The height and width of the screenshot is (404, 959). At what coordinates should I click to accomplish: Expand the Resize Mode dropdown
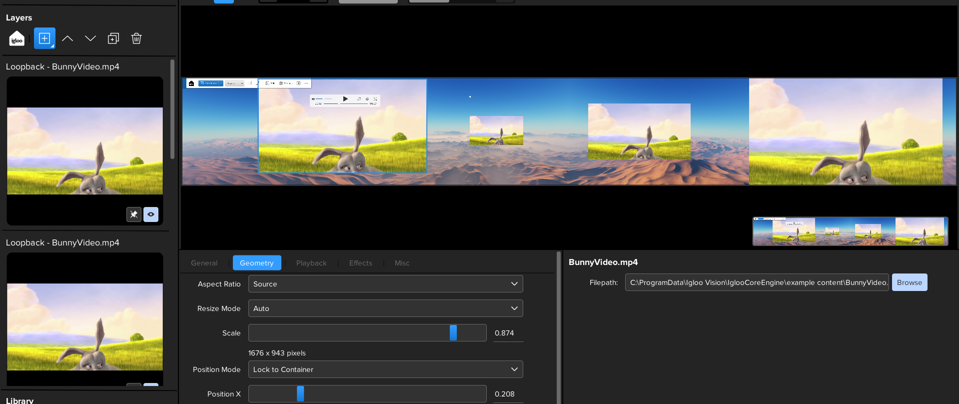(x=385, y=308)
